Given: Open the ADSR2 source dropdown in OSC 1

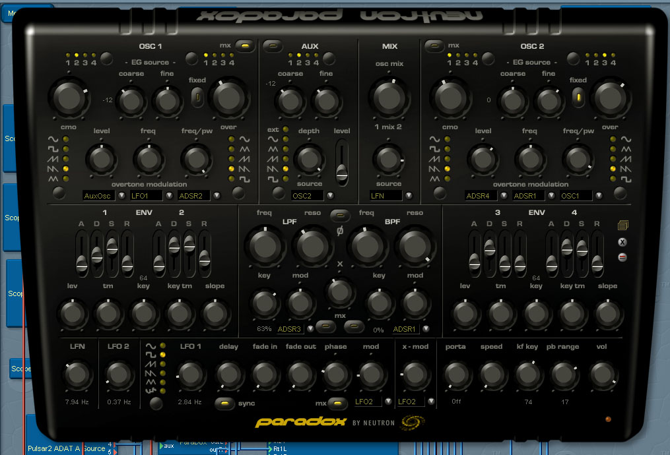Looking at the screenshot, I should (217, 196).
